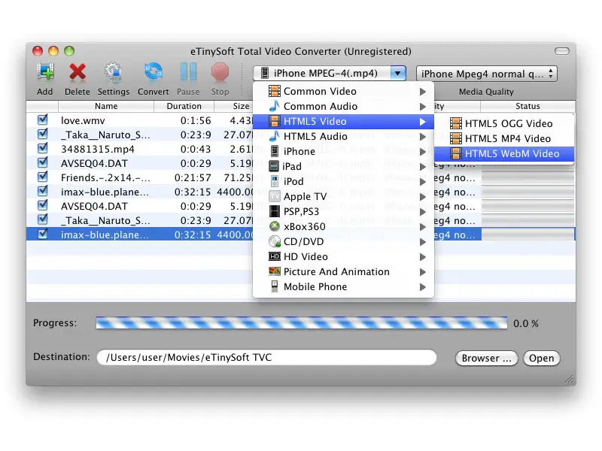Screen dimensions: 602x451
Task: Click the love.wmv file name
Action: click(83, 121)
